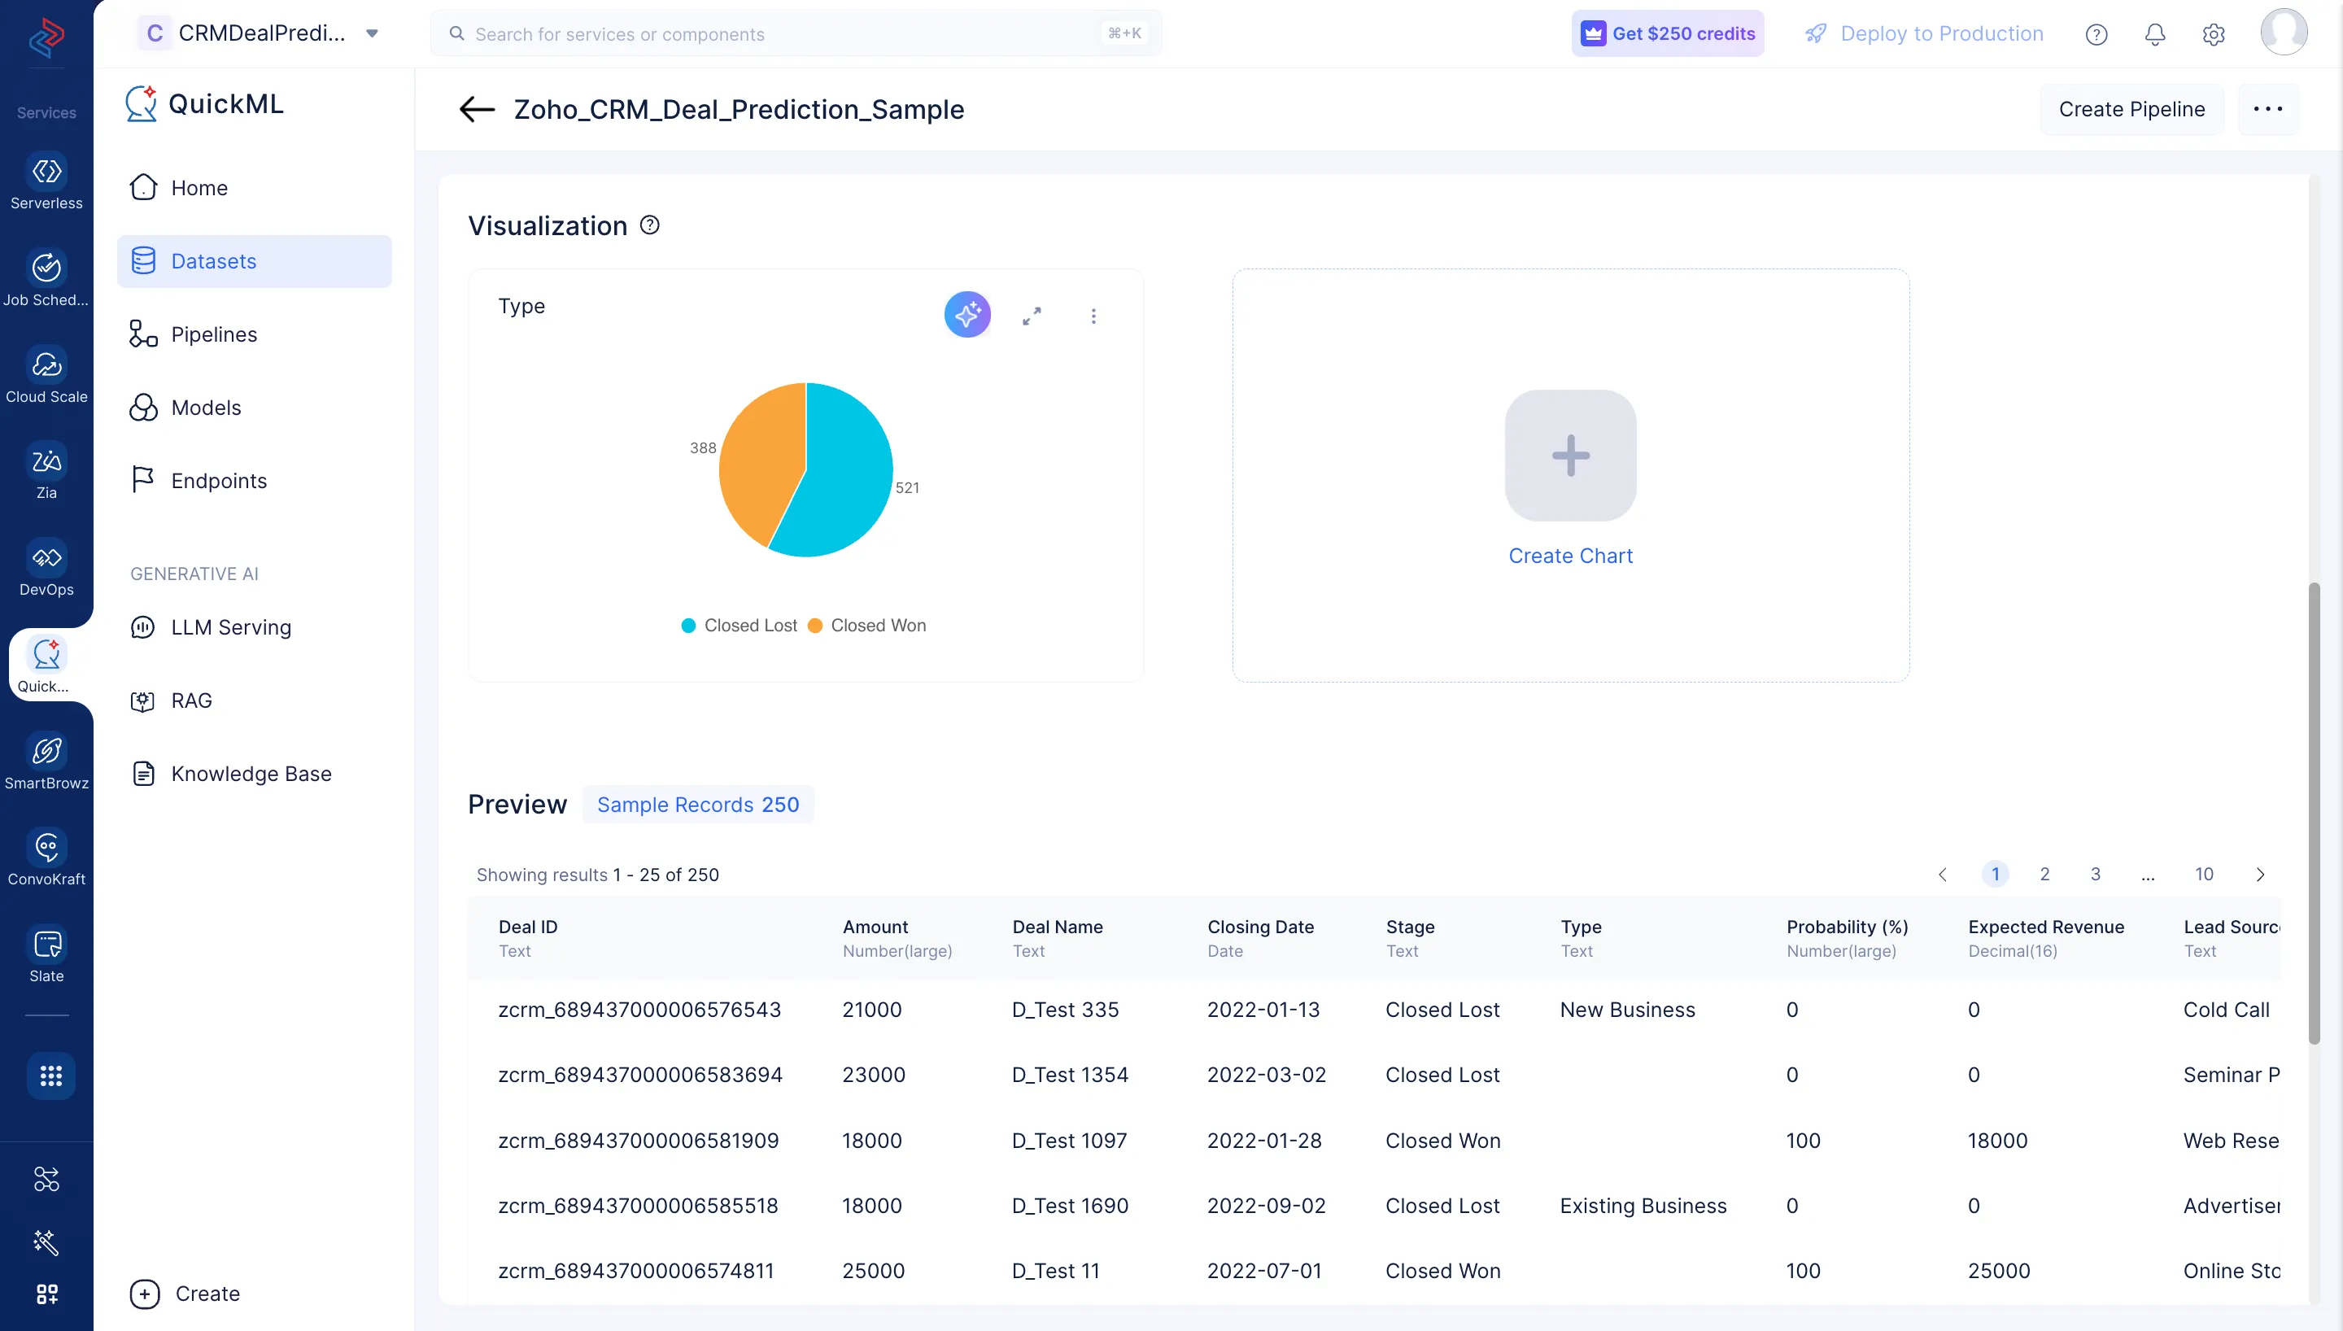Open the three-dot menu beside Create Pipeline

tap(2267, 110)
